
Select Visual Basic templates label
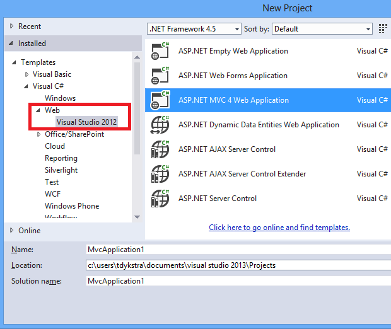point(52,74)
